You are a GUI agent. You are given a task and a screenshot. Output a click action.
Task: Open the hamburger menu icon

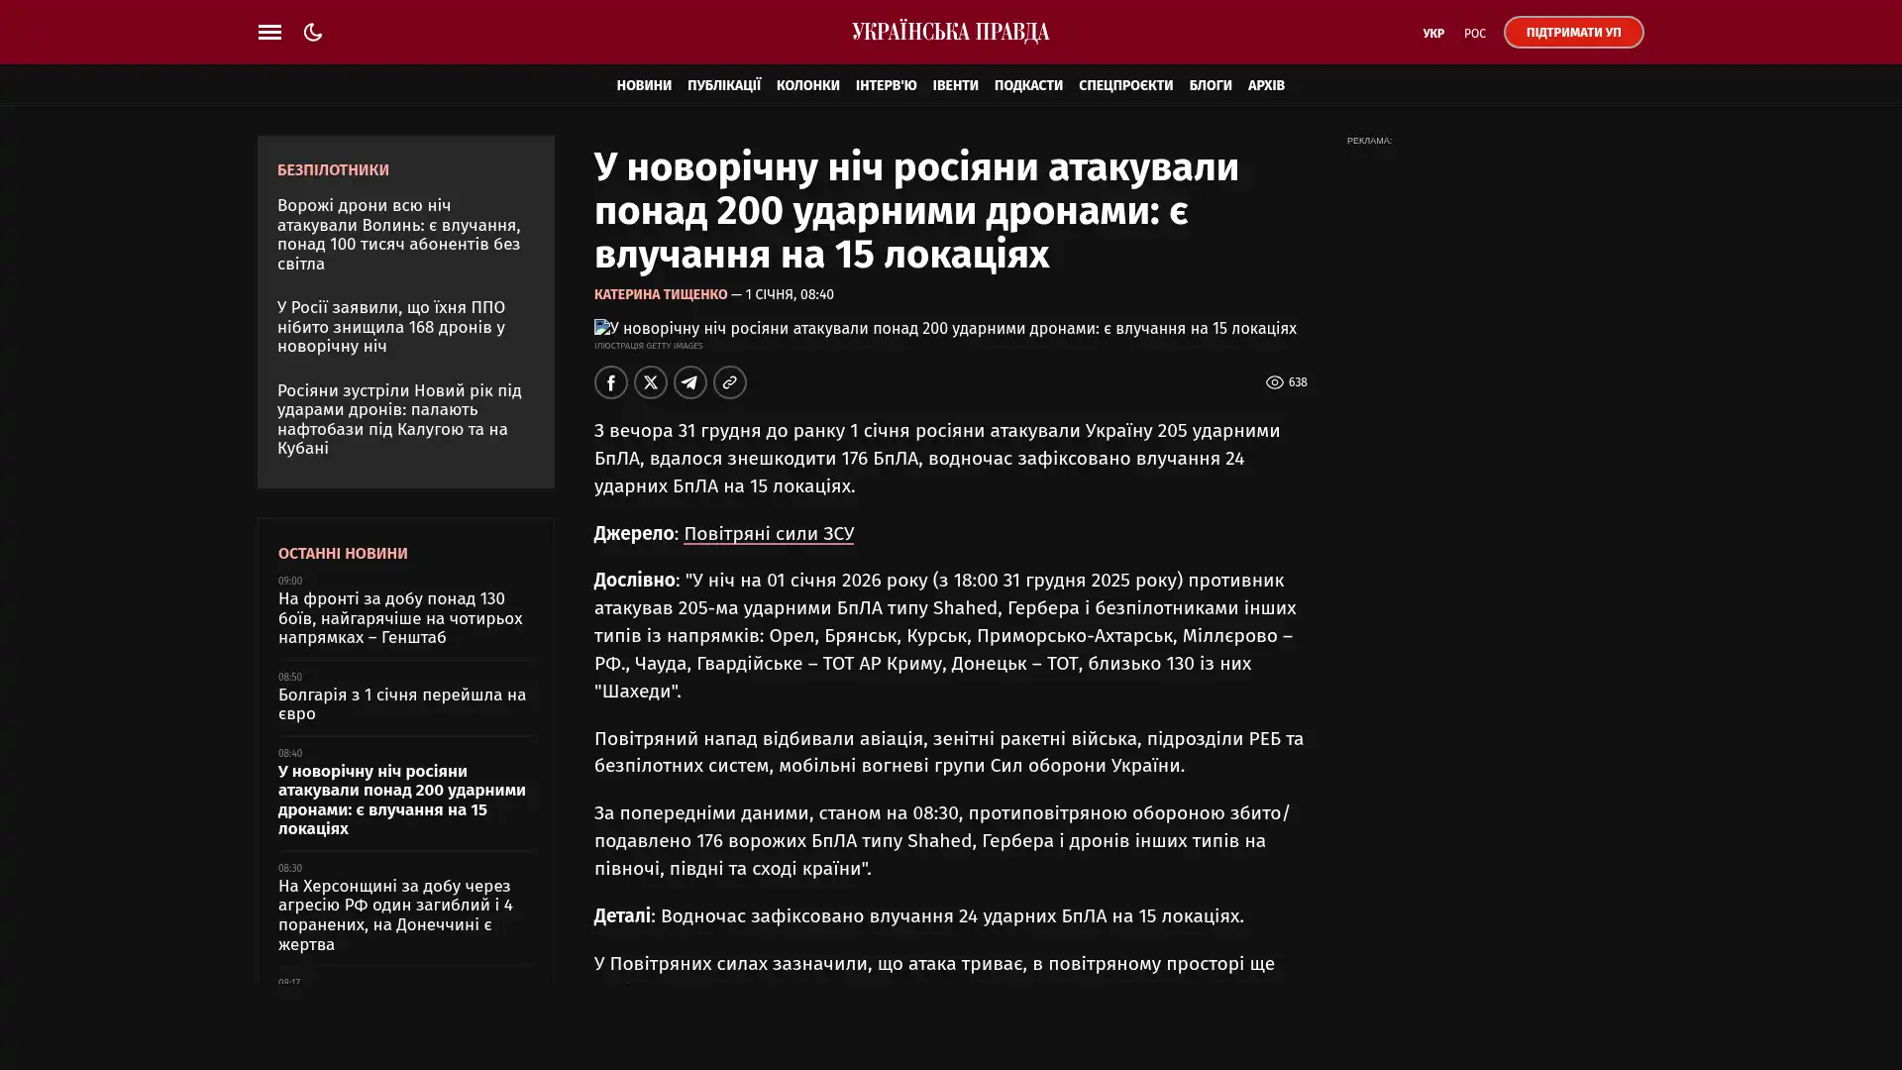(269, 32)
